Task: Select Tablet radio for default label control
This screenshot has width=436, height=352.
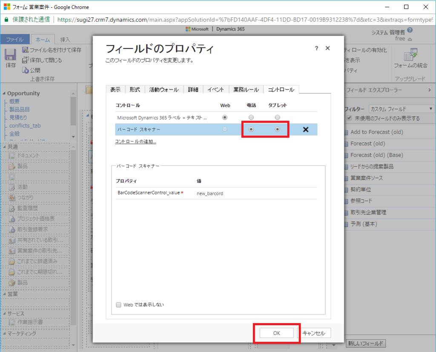Action: tap(277, 118)
